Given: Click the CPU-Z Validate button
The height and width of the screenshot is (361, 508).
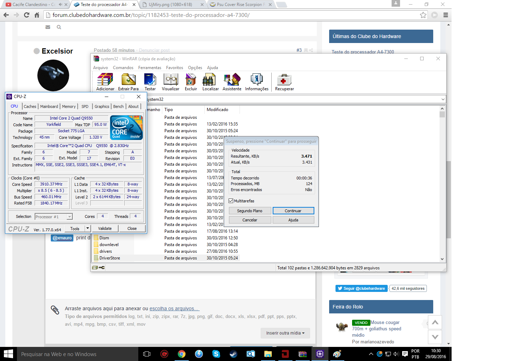Looking at the screenshot, I should [105, 228].
